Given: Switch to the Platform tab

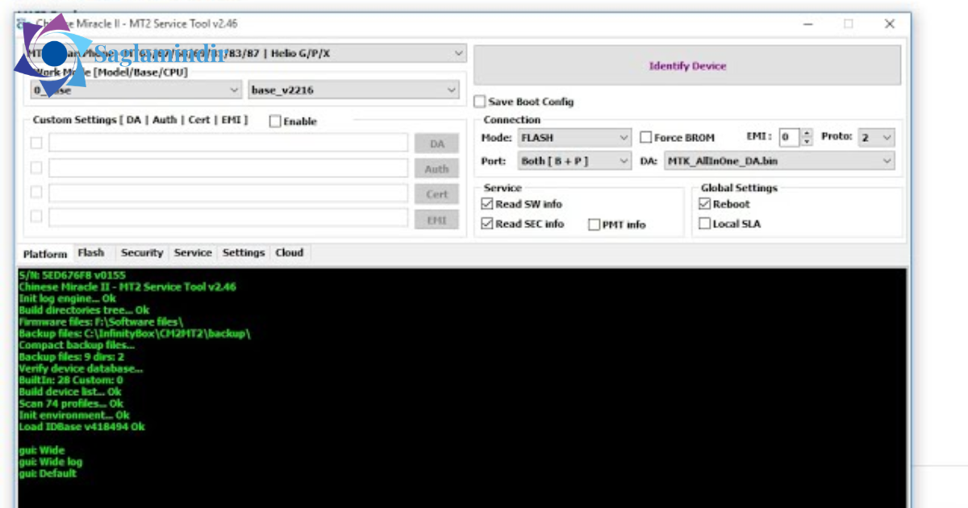Looking at the screenshot, I should pyautogui.click(x=45, y=254).
